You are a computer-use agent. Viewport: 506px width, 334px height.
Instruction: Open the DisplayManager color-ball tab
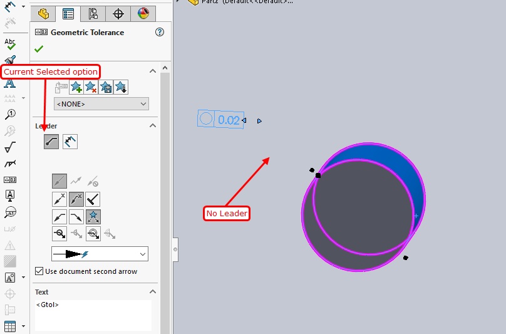(143, 14)
